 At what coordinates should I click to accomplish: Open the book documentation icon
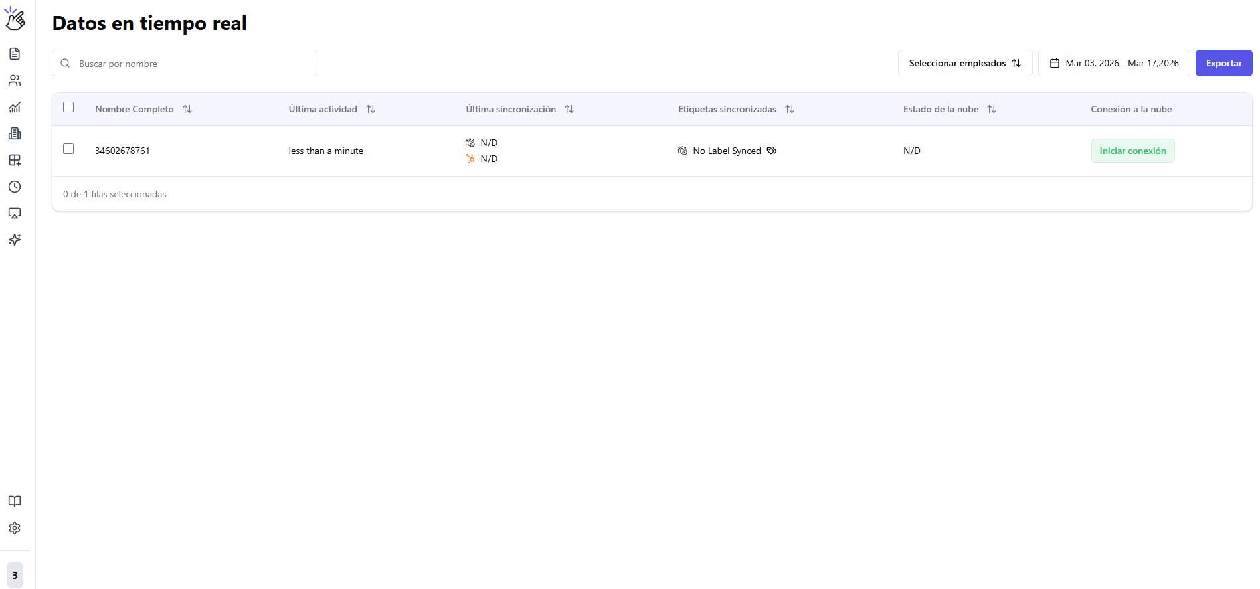pos(15,501)
